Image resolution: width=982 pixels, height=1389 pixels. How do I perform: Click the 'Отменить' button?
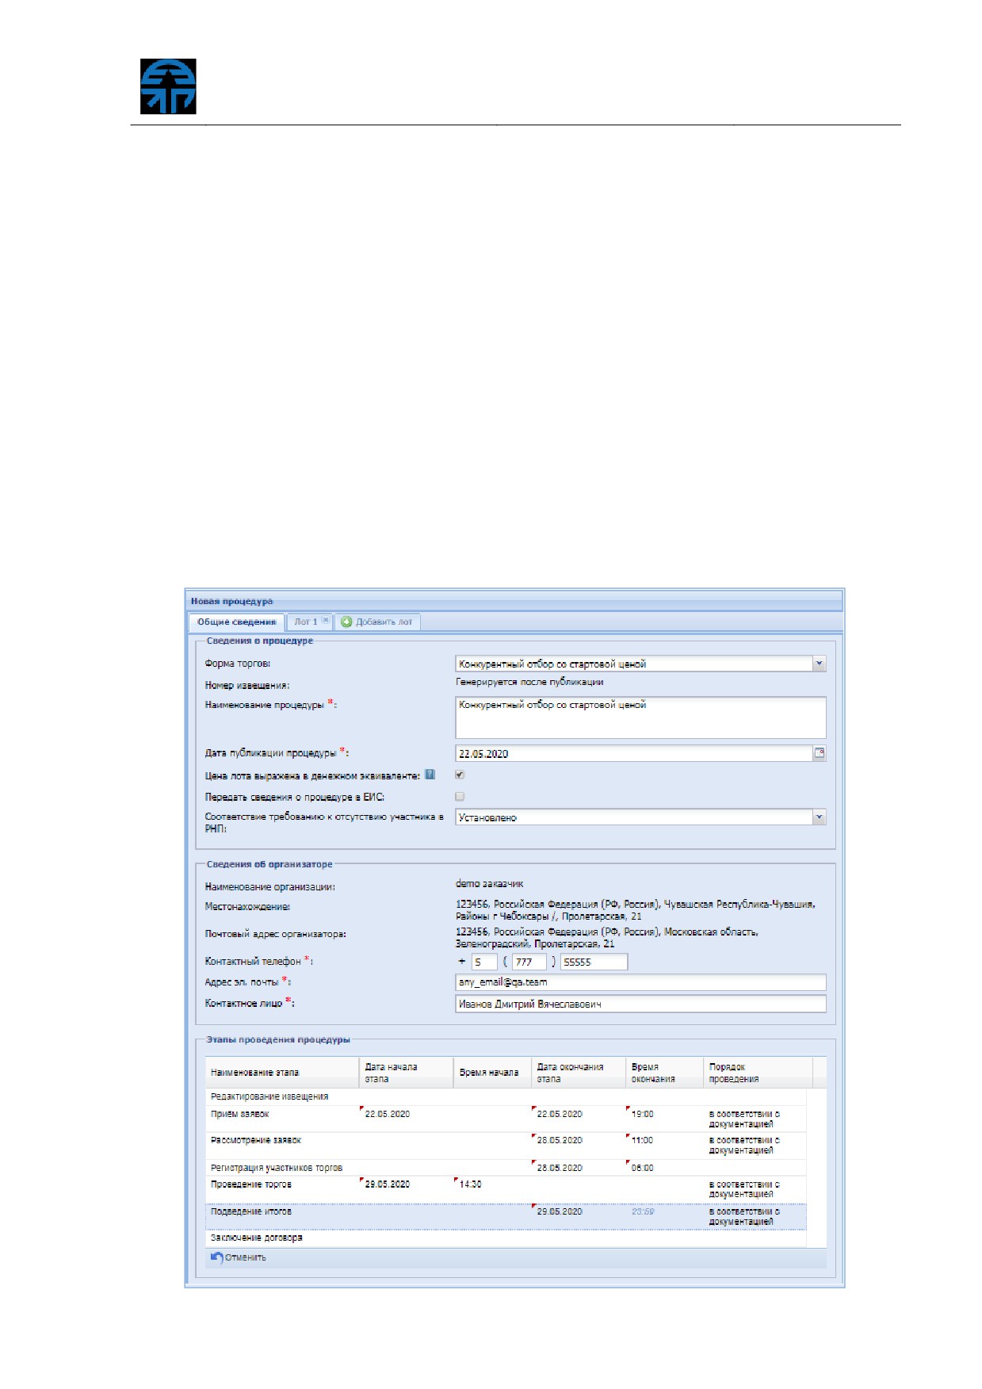pyautogui.click(x=238, y=1257)
